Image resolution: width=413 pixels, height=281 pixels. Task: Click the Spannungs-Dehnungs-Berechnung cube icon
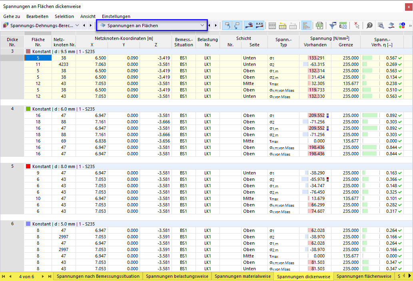click(x=6, y=25)
